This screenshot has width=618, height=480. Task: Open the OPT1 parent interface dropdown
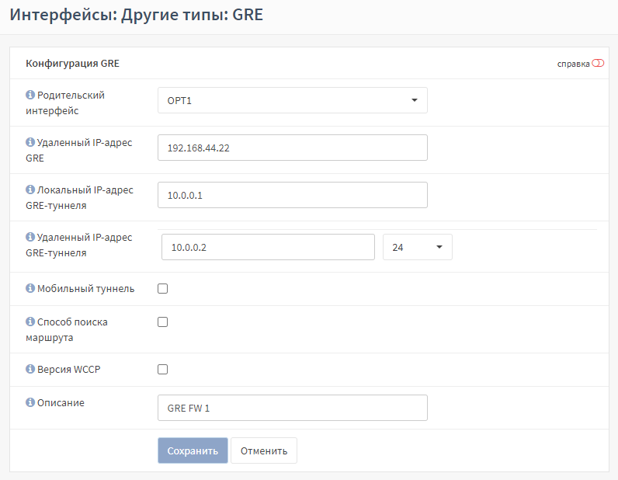(x=293, y=100)
